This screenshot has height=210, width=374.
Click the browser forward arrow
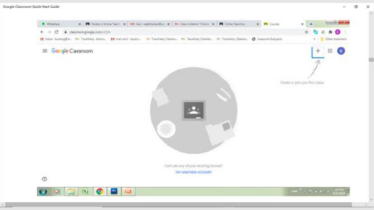point(50,32)
